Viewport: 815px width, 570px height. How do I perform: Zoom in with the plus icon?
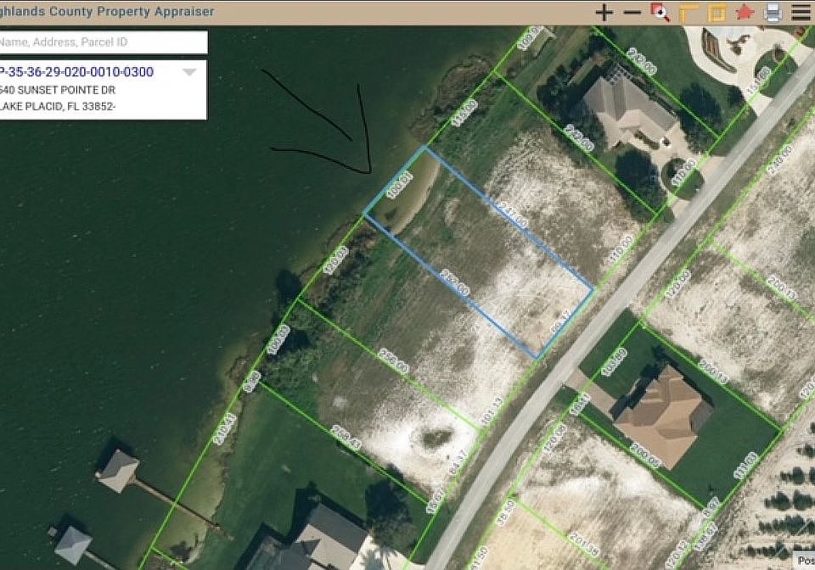[604, 13]
